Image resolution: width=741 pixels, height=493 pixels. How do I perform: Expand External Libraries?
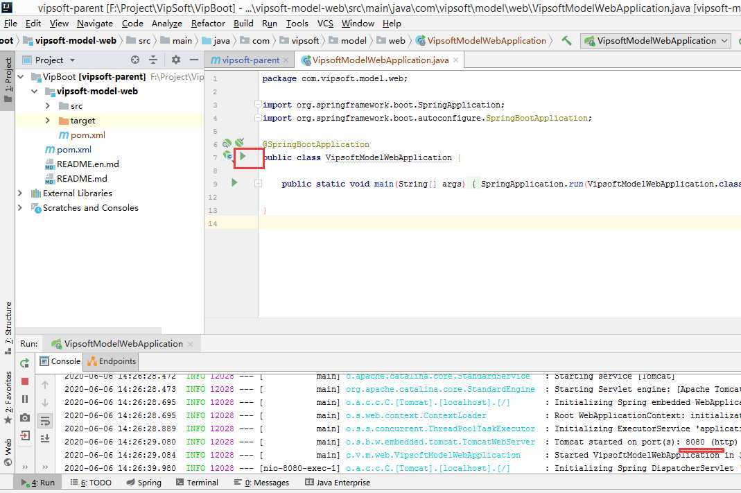pos(20,193)
